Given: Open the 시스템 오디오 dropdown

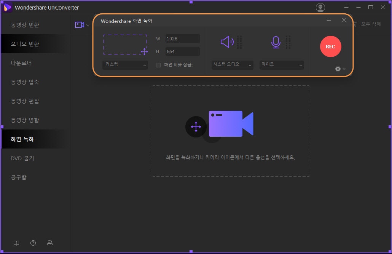Looking at the screenshot, I should point(233,65).
